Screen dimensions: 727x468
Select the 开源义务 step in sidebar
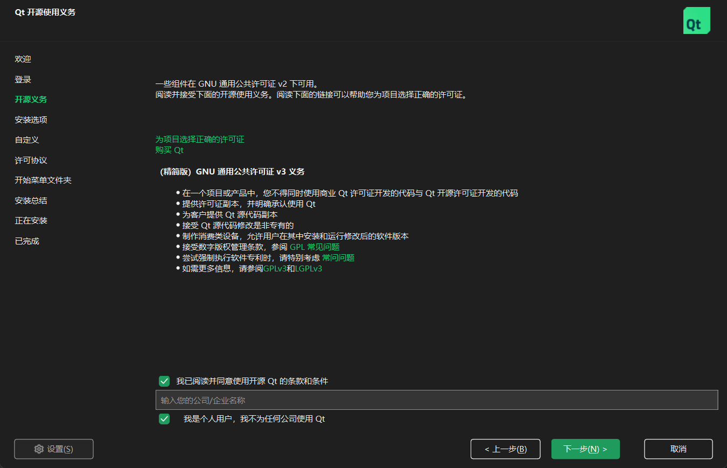(31, 100)
